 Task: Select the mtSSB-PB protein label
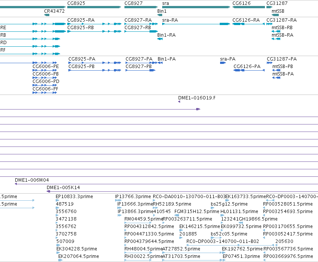tap(283, 67)
